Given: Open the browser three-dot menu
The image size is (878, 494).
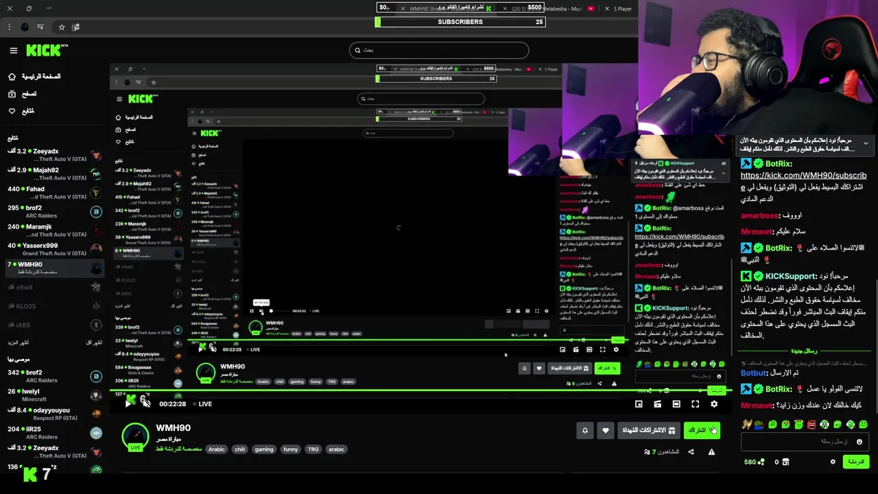Looking at the screenshot, I should pyautogui.click(x=10, y=27).
